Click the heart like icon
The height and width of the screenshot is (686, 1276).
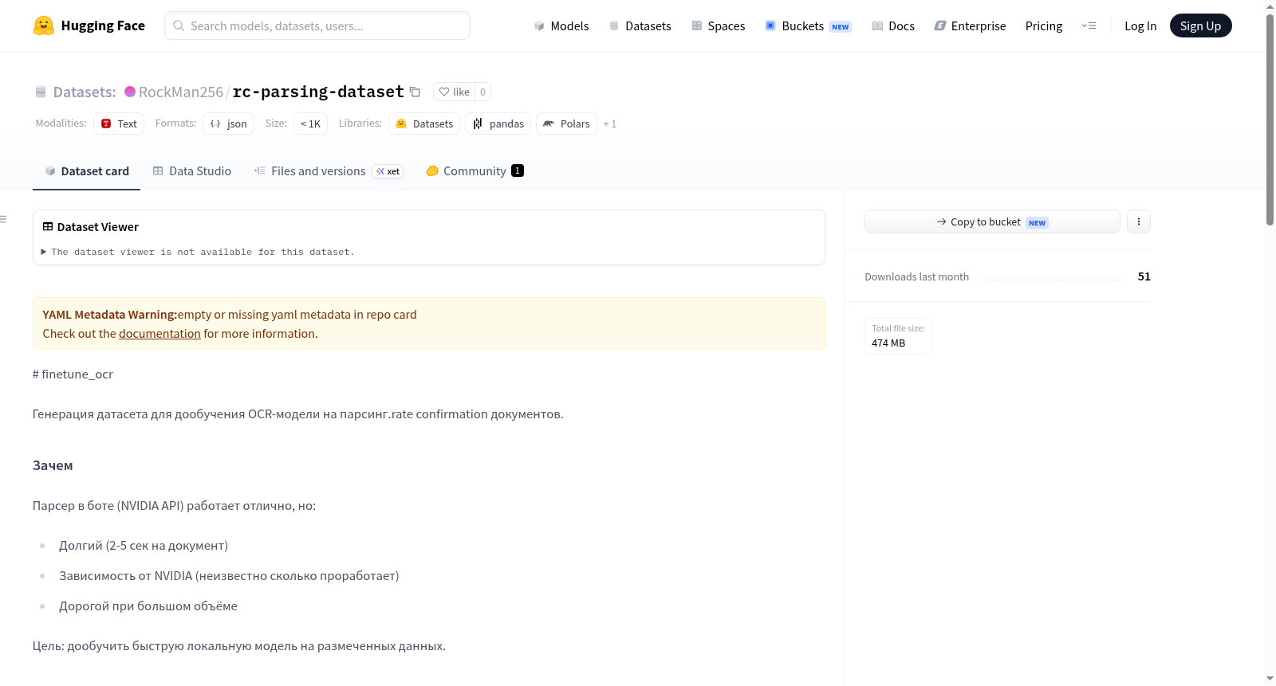coord(444,92)
